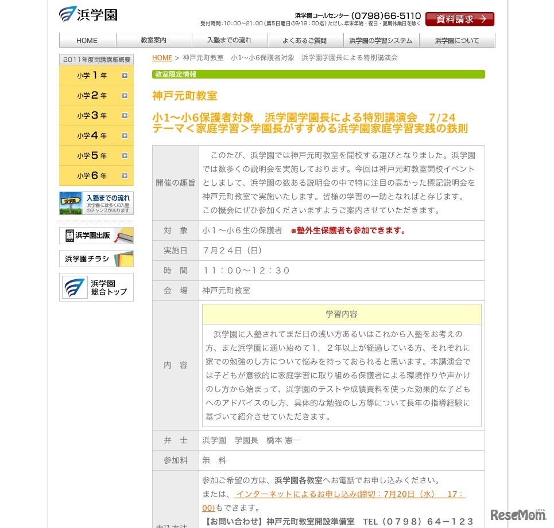554x528 pixels.
Task: Click the 2011年度開講講座概要 sidebar header
Action: (x=96, y=60)
